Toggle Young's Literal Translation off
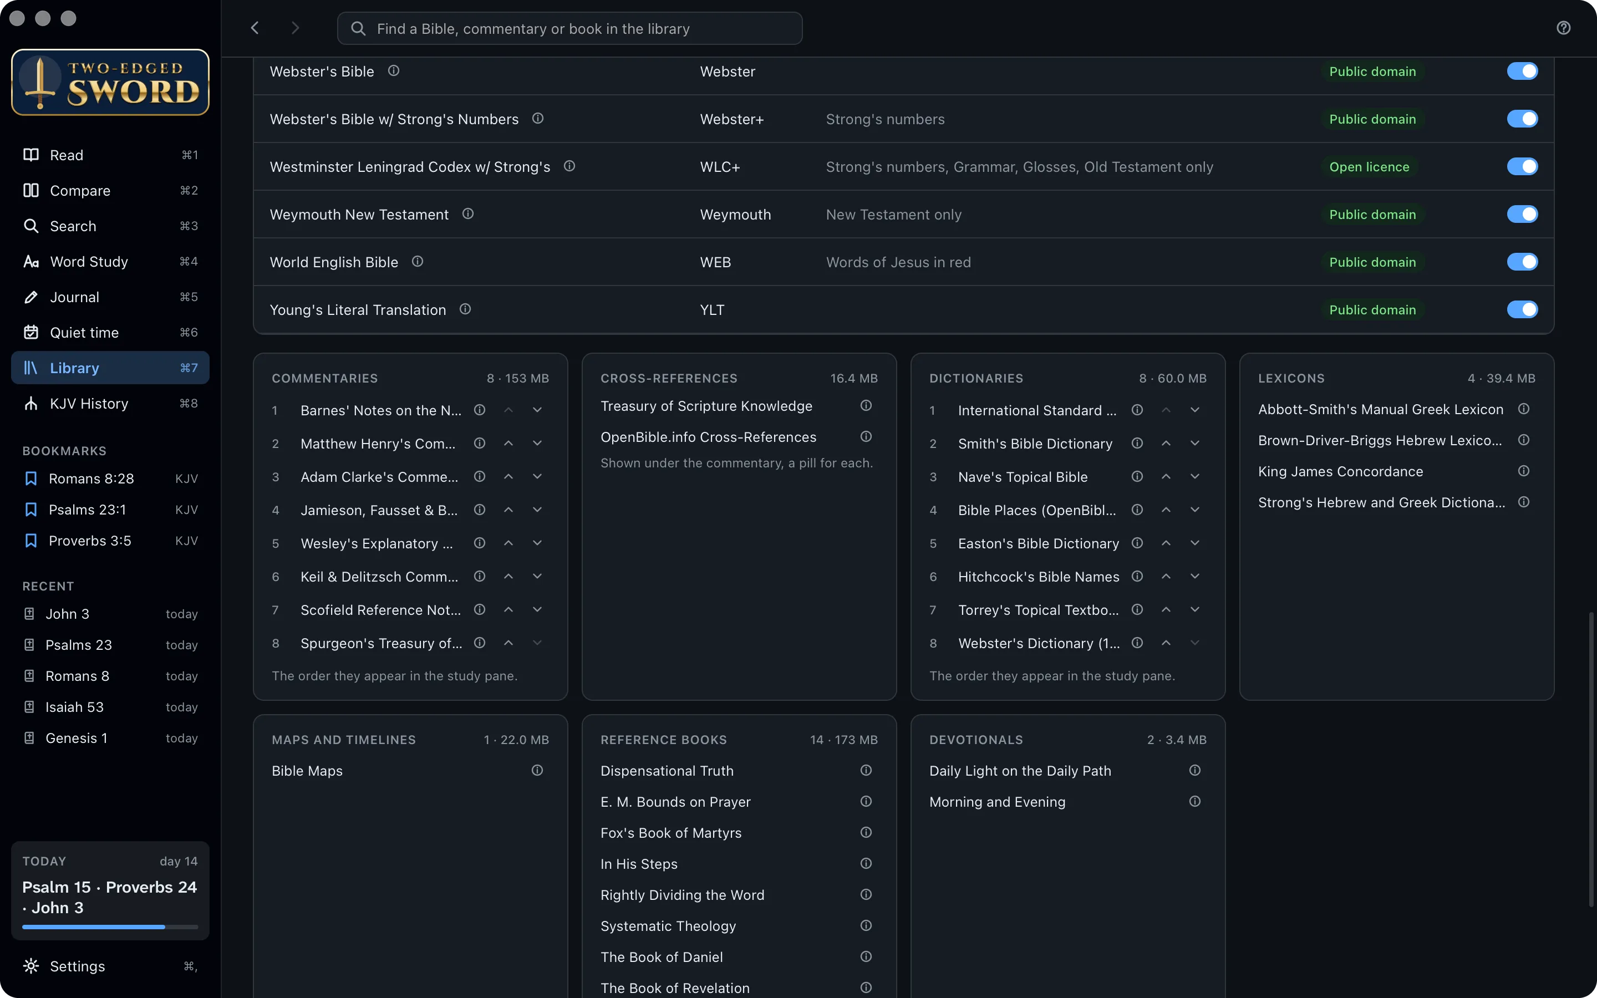This screenshot has width=1597, height=998. (x=1522, y=309)
